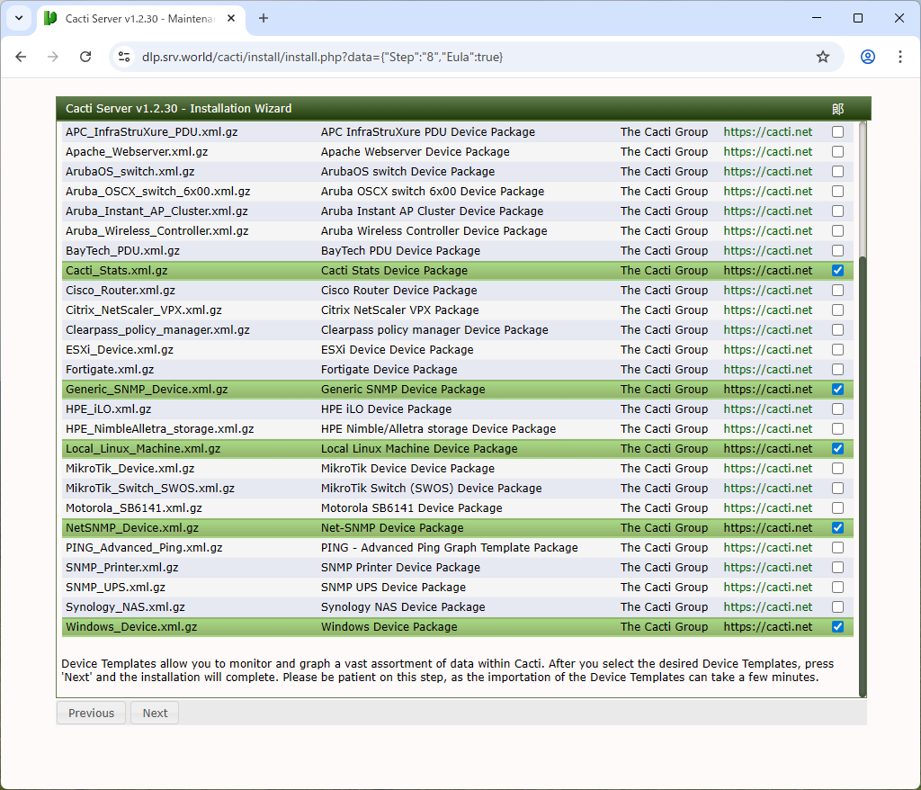Reload the Cacti install page
This screenshot has width=921, height=790.
pyautogui.click(x=85, y=57)
